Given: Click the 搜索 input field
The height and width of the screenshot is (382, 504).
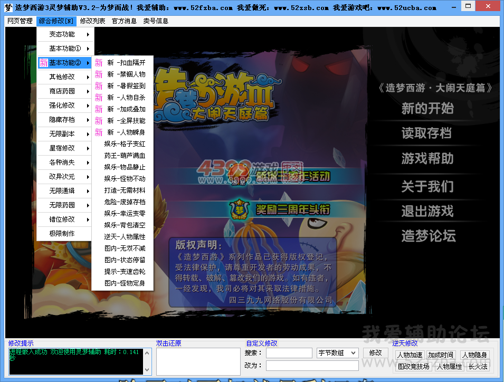Looking at the screenshot, I should tap(289, 353).
